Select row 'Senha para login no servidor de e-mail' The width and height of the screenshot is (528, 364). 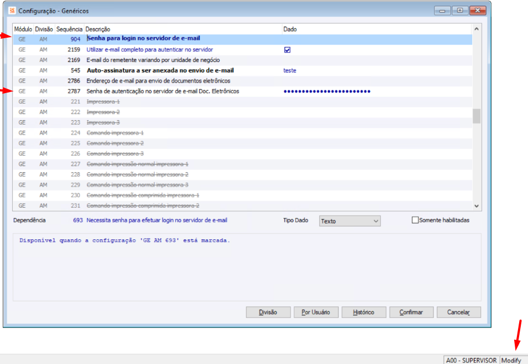tap(242, 39)
